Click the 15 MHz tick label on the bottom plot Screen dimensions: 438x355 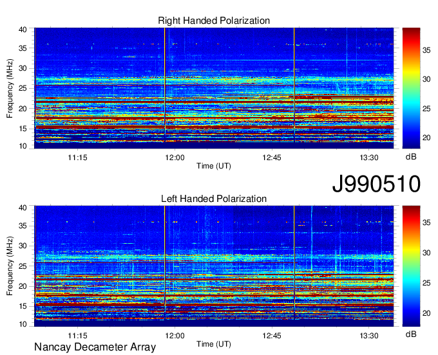(x=23, y=306)
